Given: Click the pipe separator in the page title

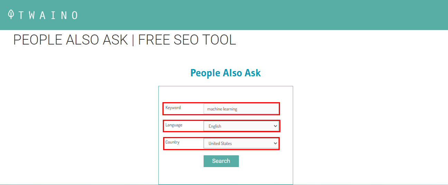Looking at the screenshot, I should tap(133, 40).
